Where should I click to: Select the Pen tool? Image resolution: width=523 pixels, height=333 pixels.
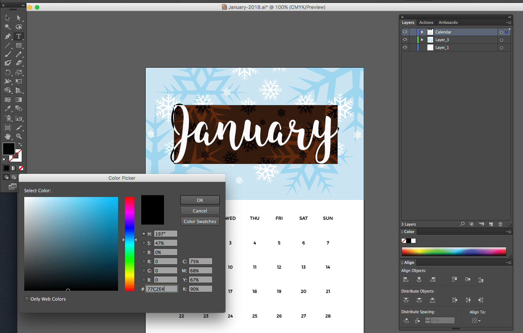(x=8, y=36)
